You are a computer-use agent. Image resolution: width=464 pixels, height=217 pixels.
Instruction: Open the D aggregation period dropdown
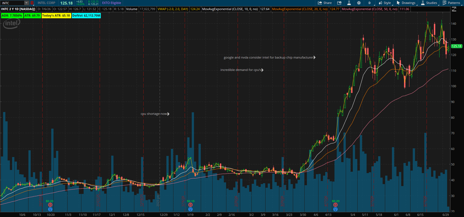point(369,3)
